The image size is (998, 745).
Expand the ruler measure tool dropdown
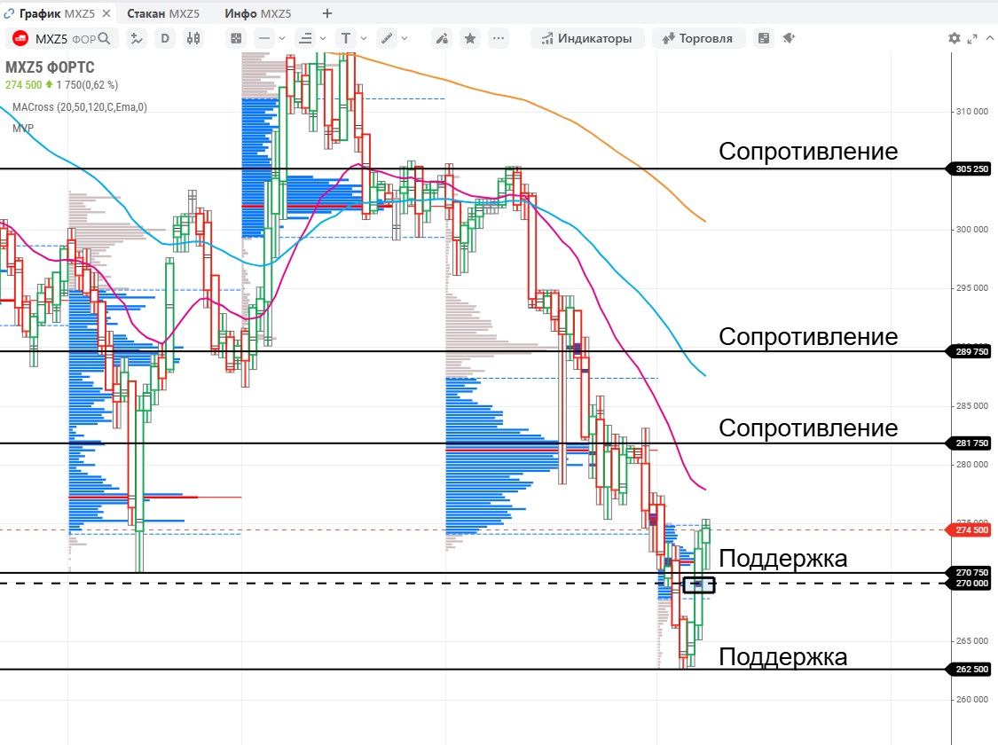coord(405,38)
